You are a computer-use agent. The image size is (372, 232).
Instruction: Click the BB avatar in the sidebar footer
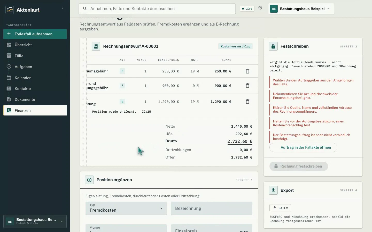[10, 221]
